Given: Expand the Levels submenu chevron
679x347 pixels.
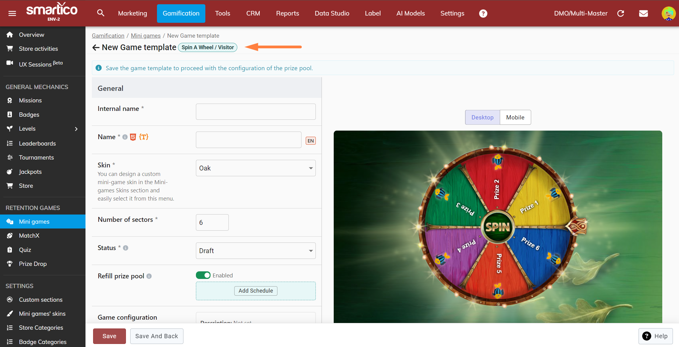Looking at the screenshot, I should pos(76,129).
